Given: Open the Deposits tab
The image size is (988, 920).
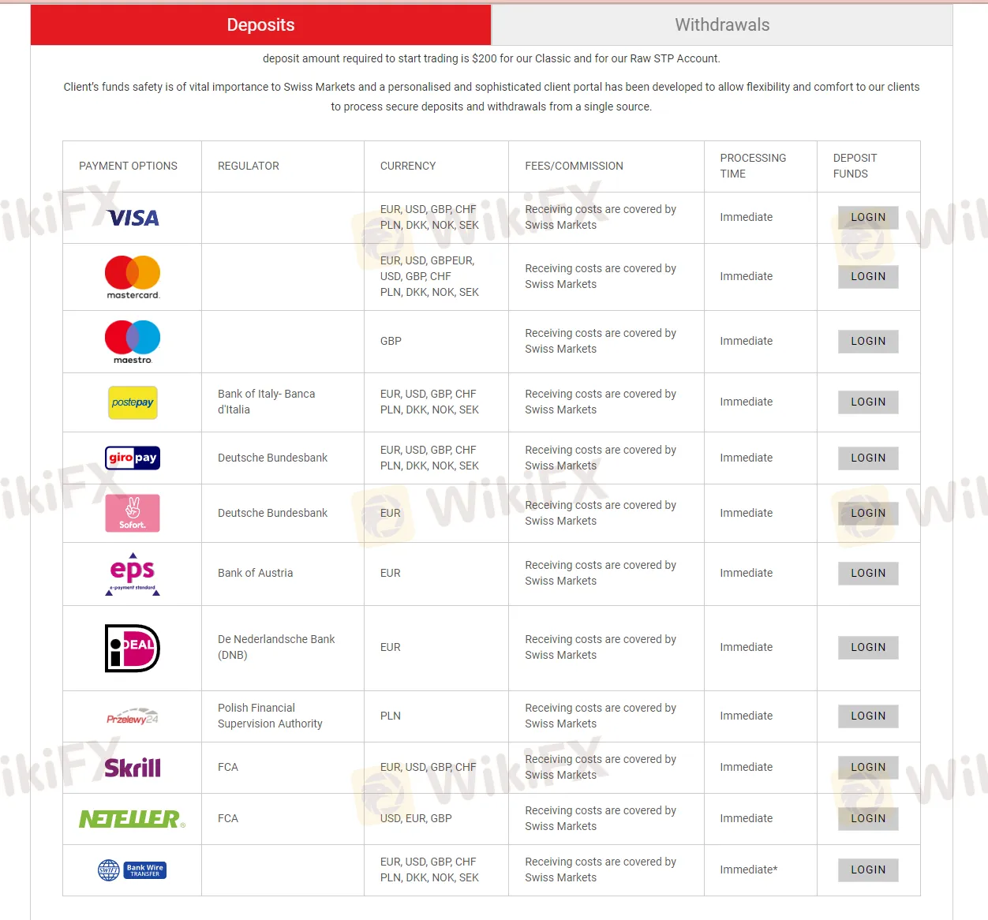Looking at the screenshot, I should (260, 24).
